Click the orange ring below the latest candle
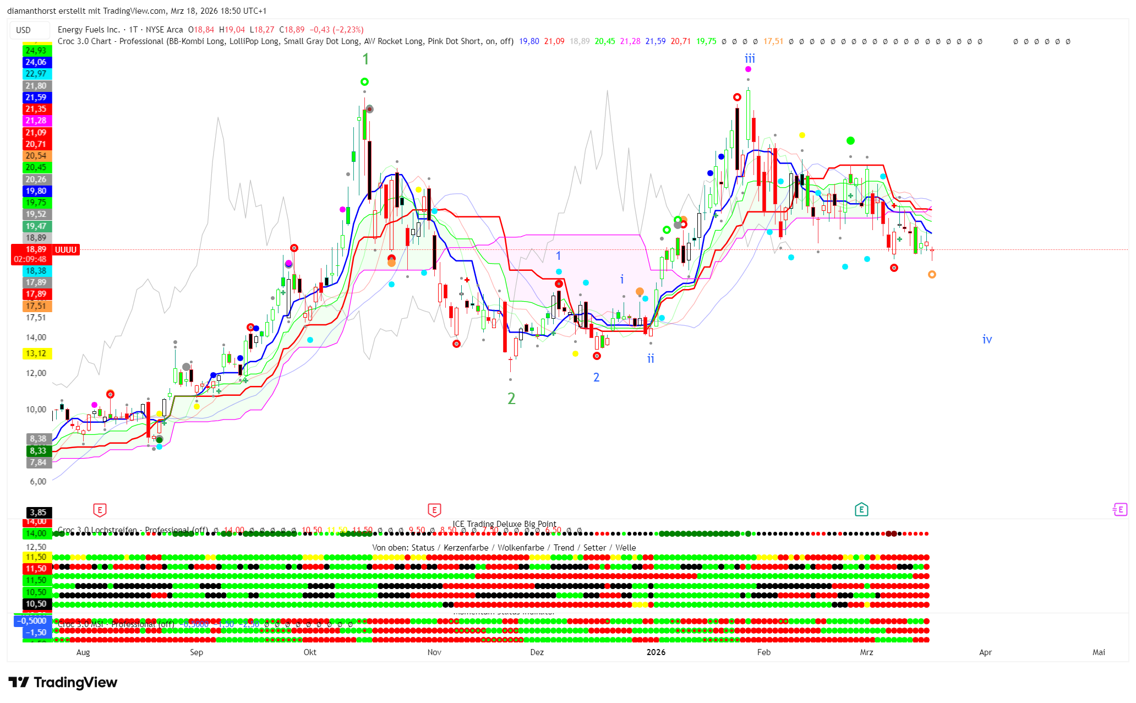 pyautogui.click(x=932, y=274)
